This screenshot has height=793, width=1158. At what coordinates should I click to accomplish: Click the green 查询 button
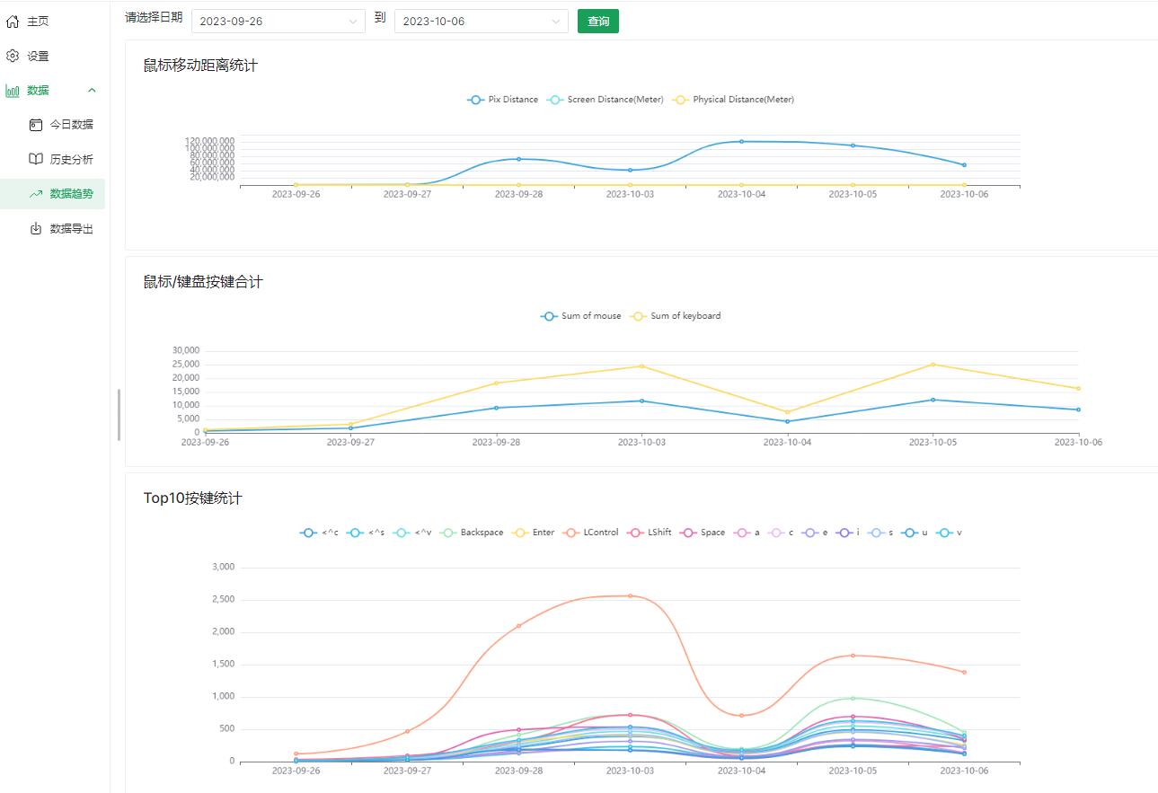(x=597, y=22)
